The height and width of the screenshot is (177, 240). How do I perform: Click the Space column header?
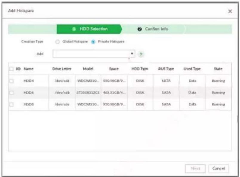point(114,69)
